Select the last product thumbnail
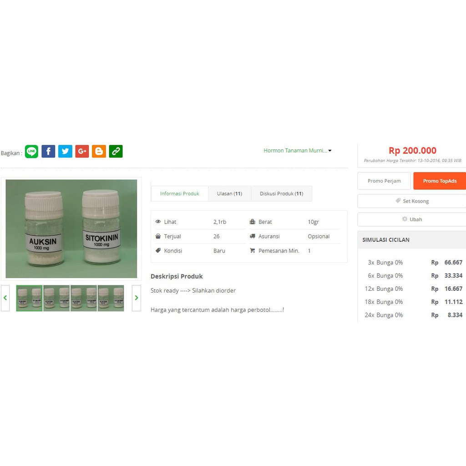The height and width of the screenshot is (466, 466). [111, 298]
